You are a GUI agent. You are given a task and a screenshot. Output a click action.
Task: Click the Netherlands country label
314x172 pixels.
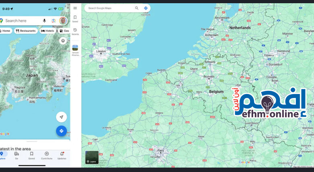pyautogui.click(x=240, y=28)
